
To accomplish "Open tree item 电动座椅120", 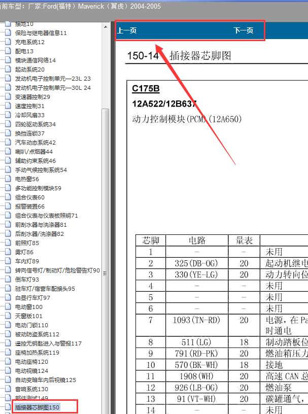I will (31, 362).
